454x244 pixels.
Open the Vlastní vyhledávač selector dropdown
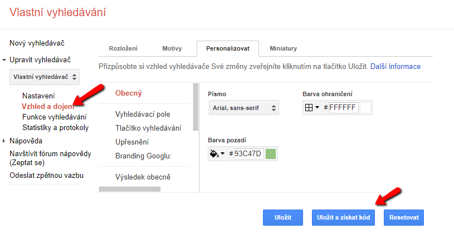[x=45, y=77]
